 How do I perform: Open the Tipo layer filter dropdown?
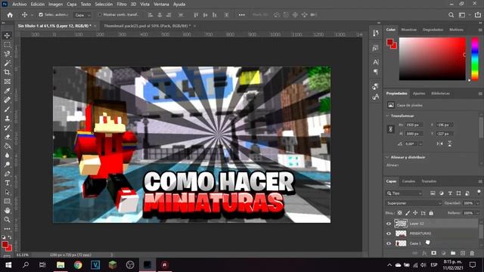tap(404, 193)
